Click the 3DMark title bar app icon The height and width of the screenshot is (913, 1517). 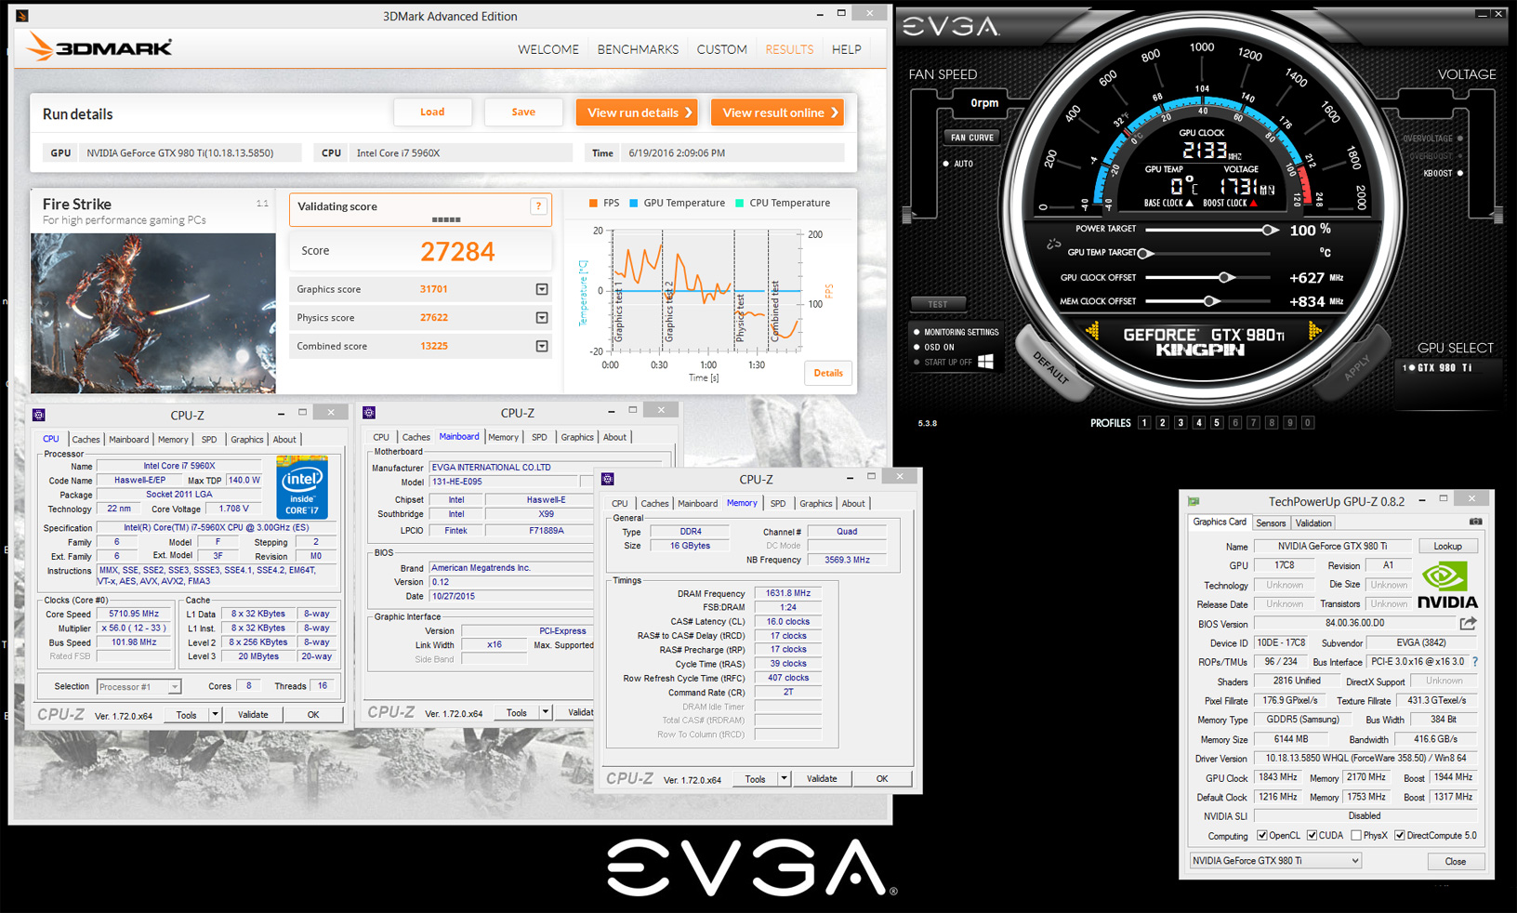pos(22,15)
